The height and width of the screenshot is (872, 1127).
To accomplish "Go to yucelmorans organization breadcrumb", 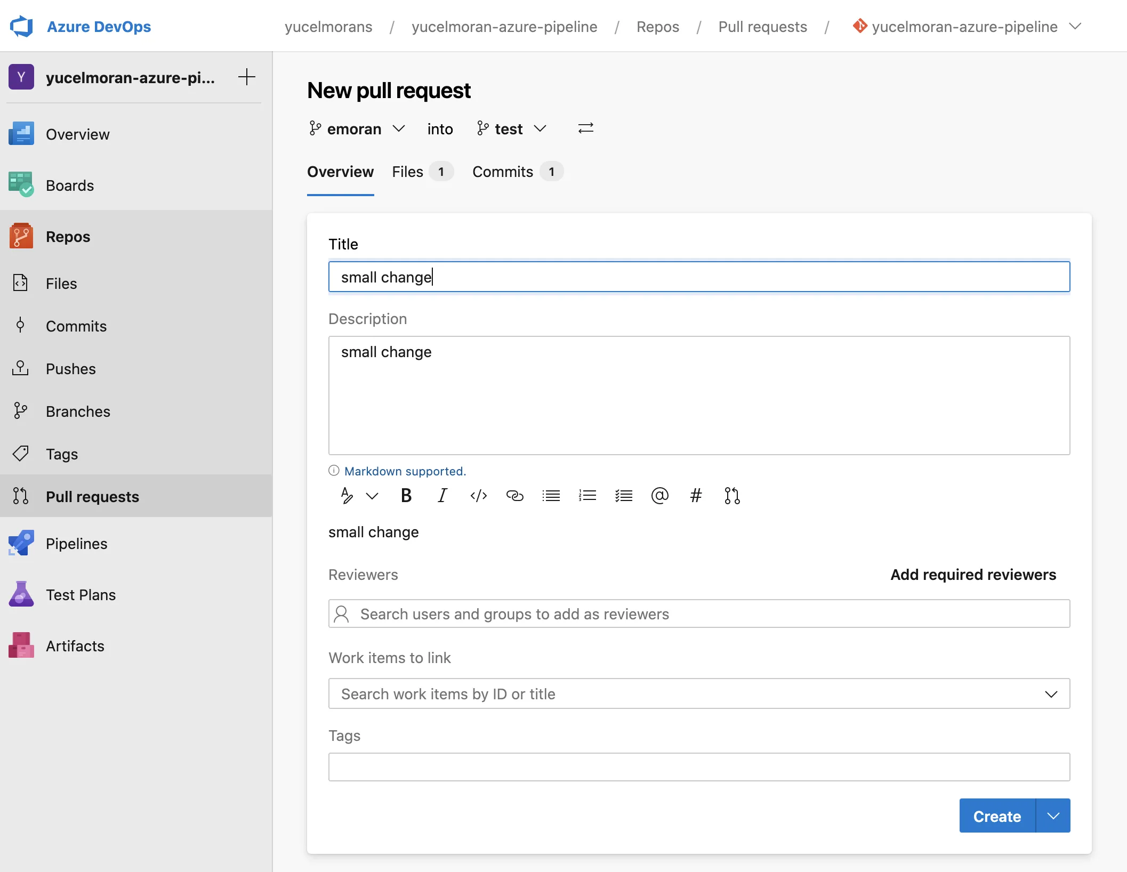I will click(328, 27).
